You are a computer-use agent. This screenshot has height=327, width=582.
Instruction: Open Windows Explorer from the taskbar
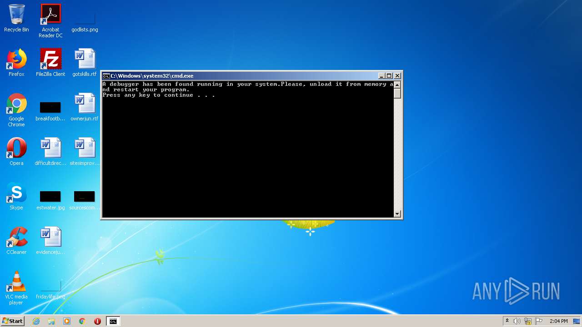pos(51,321)
